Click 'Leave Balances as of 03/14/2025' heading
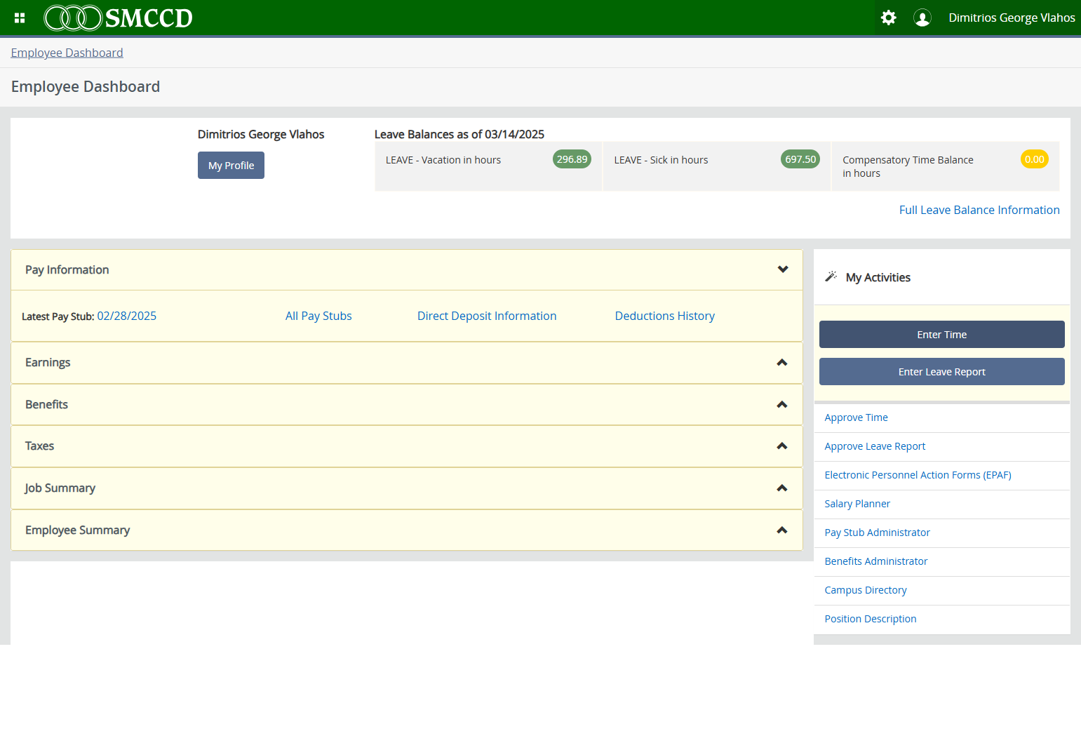This screenshot has height=729, width=1081. [x=459, y=134]
